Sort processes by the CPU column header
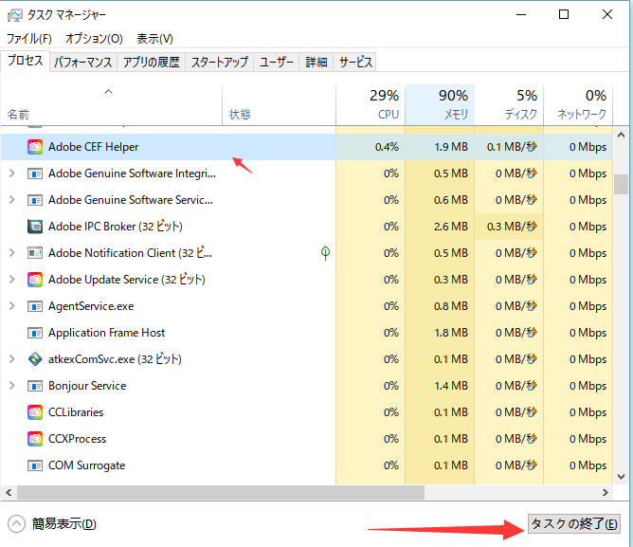 point(371,106)
